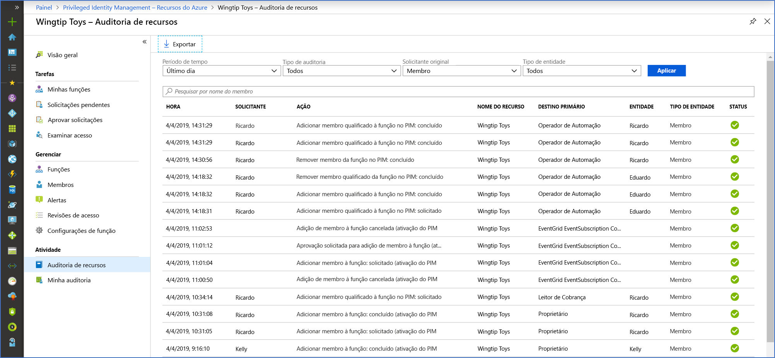This screenshot has width=775, height=358.
Task: Open the Storage accounts icon
Action: (12, 251)
